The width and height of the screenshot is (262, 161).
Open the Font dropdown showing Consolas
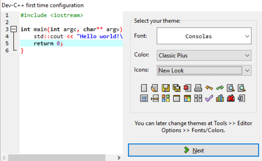pos(204,36)
